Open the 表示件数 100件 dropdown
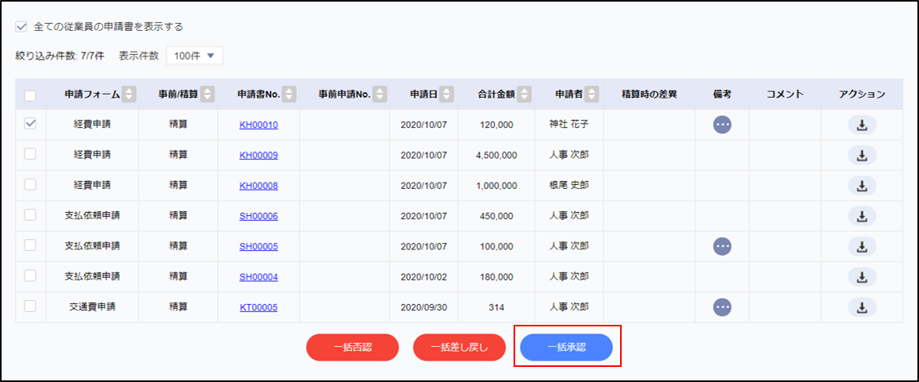 click(x=195, y=56)
